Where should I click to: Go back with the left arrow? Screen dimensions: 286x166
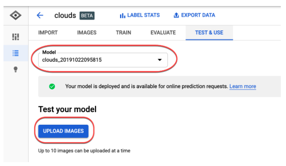40,15
